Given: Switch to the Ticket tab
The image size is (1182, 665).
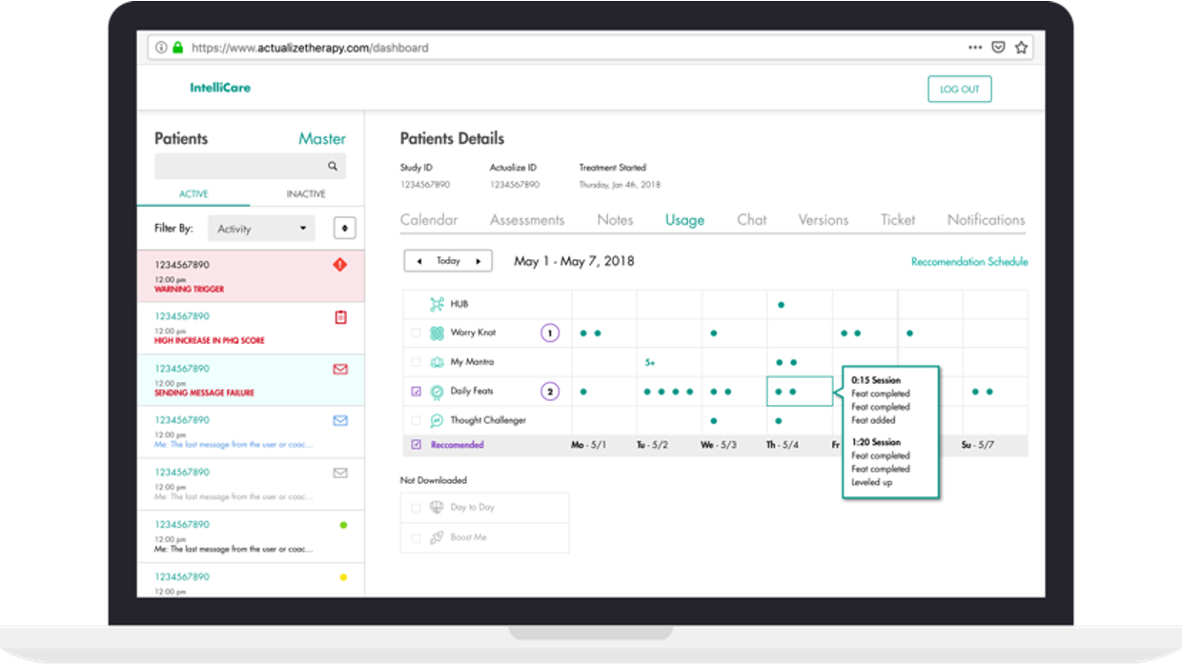Looking at the screenshot, I should (898, 220).
